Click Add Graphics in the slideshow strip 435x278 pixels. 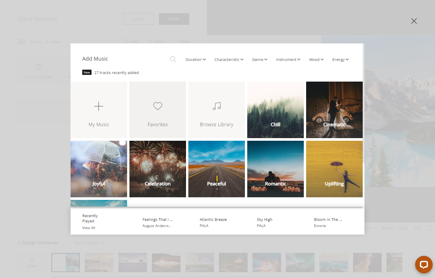coord(89,243)
